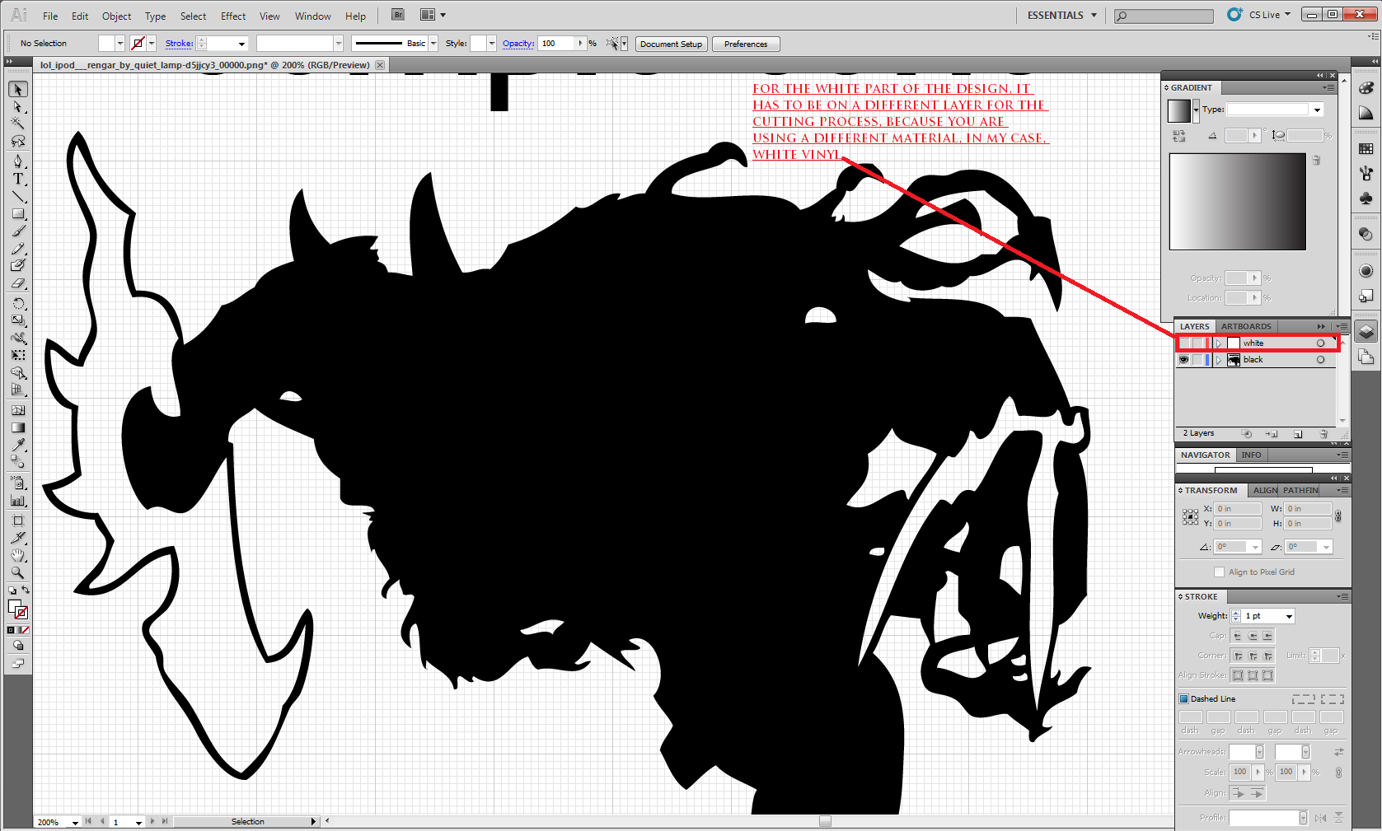Open the Object menu
Image resolution: width=1382 pixels, height=831 pixels.
pos(116,16)
